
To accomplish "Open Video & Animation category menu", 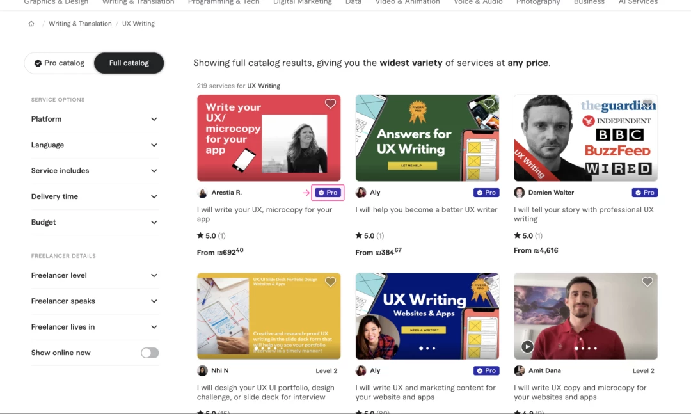I will 407,2.
